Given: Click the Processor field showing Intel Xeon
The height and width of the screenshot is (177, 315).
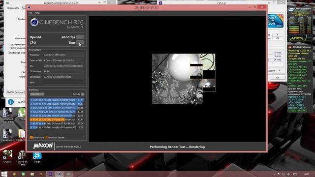Looking at the screenshot, I should point(63,55).
